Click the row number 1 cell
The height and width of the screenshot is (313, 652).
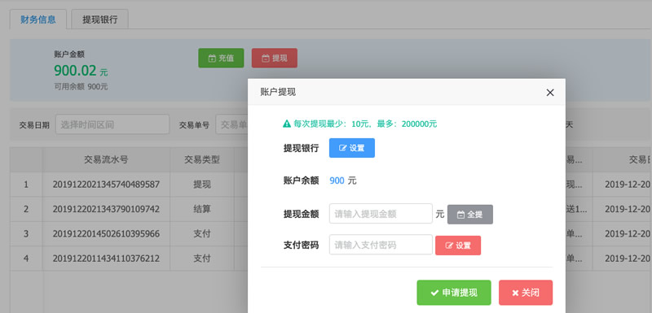(x=26, y=185)
